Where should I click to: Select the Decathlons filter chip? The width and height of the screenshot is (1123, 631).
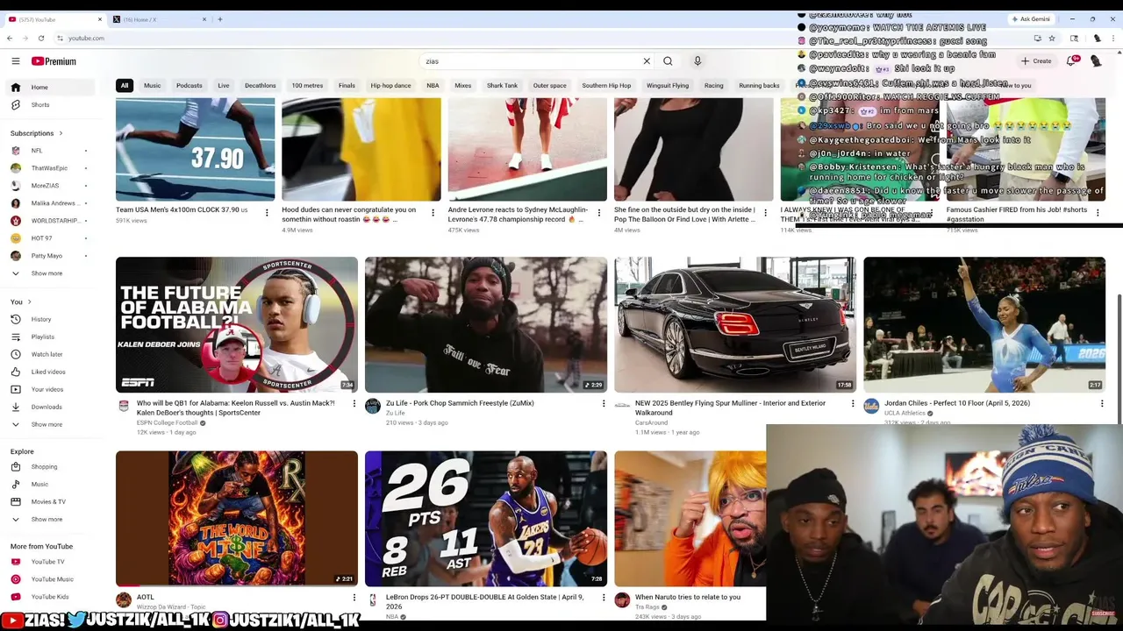(261, 85)
